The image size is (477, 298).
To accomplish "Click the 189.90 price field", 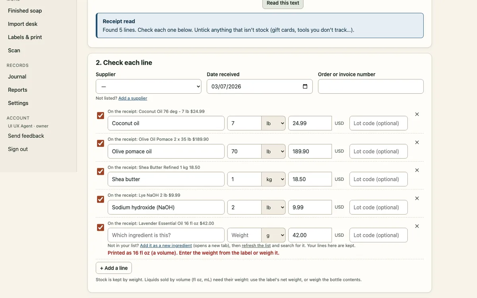I will [x=310, y=151].
